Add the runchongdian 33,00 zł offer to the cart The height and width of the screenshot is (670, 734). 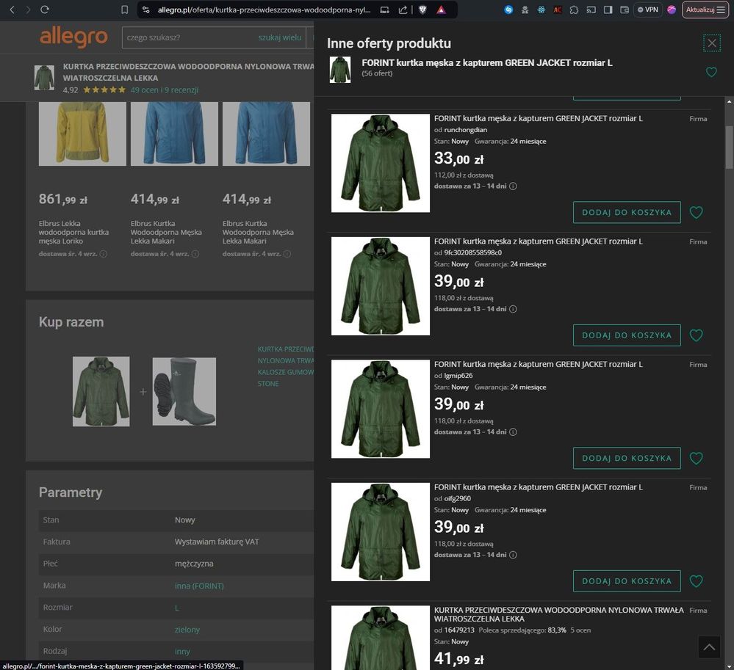click(x=627, y=212)
